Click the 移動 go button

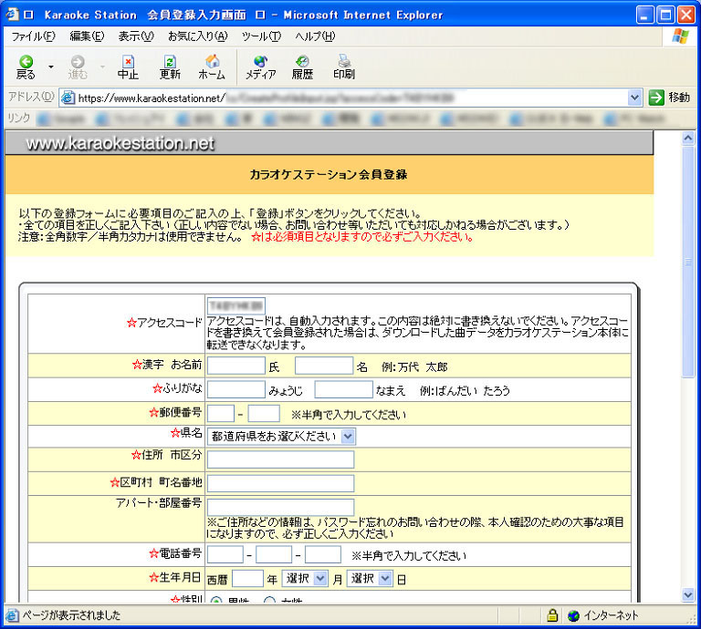point(669,98)
